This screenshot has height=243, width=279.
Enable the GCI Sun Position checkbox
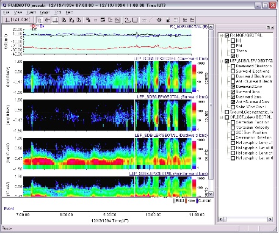click(x=233, y=132)
